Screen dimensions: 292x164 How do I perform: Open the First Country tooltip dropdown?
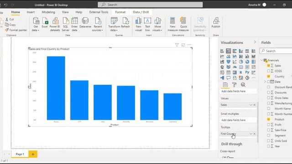click(x=250, y=134)
